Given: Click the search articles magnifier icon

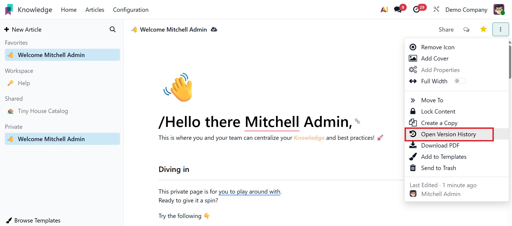Looking at the screenshot, I should pyautogui.click(x=113, y=29).
